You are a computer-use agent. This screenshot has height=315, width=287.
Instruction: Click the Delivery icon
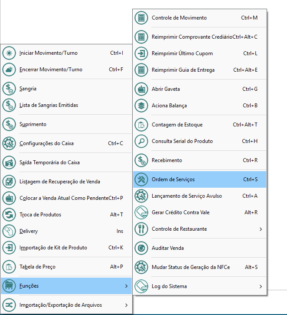tap(9, 231)
